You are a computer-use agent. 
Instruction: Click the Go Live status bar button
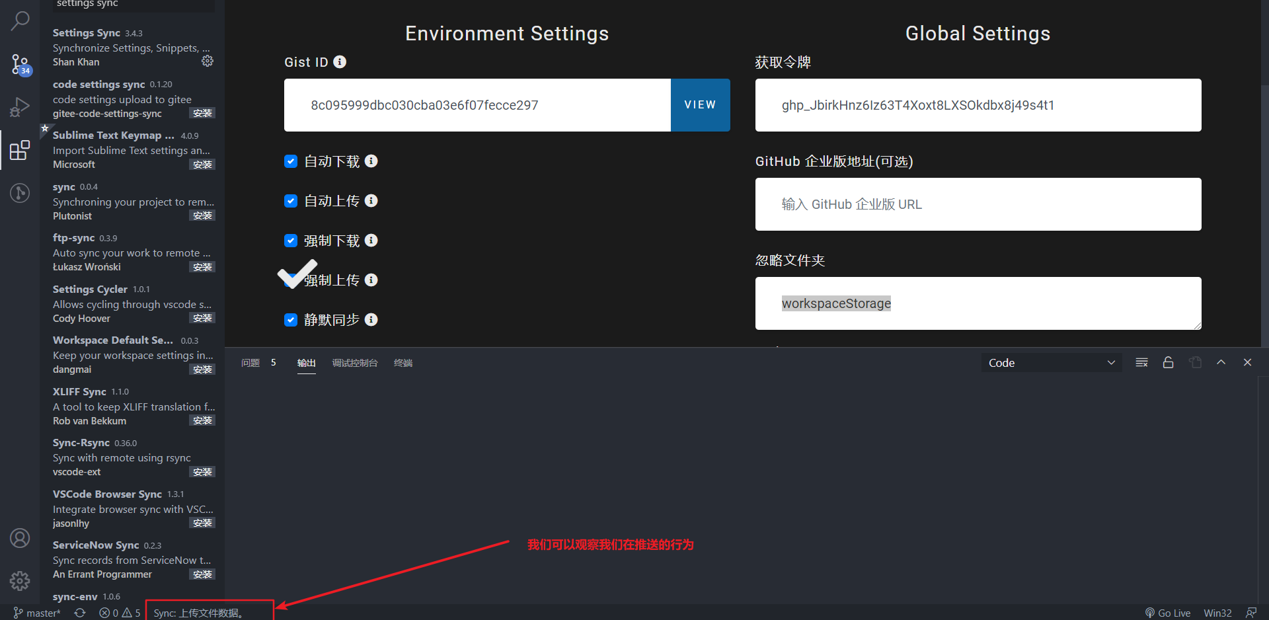click(1168, 613)
